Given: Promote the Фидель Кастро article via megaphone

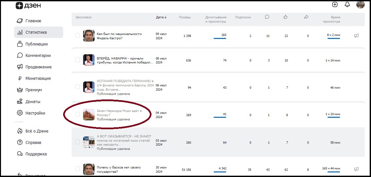Looking at the screenshot, I should (x=356, y=35).
